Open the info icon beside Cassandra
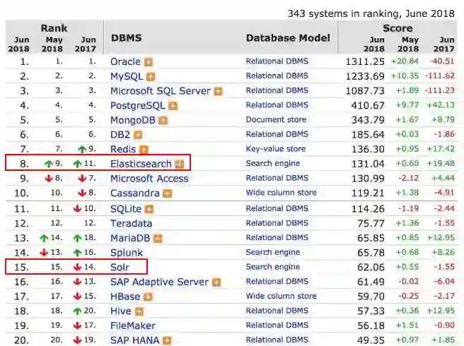The height and width of the screenshot is (346, 464). [x=168, y=193]
